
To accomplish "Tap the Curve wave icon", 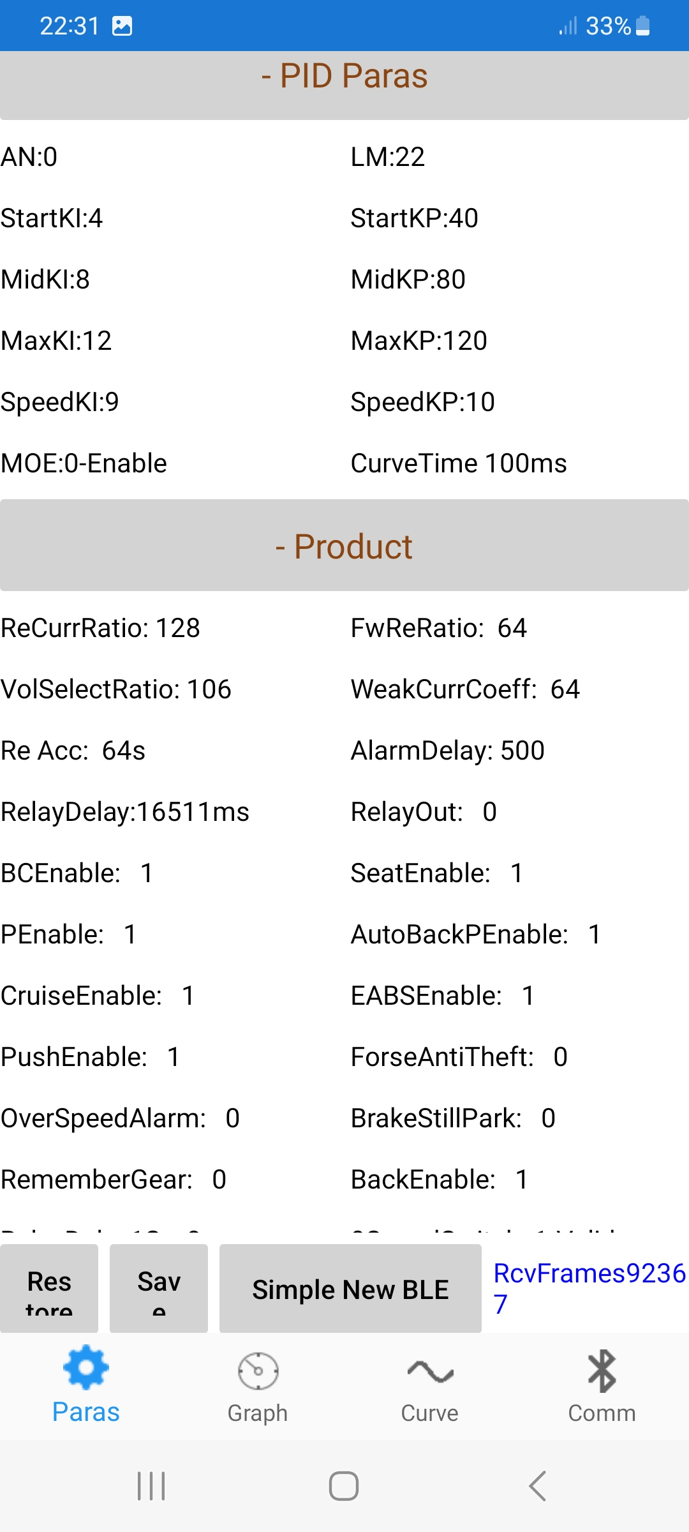I will point(430,1371).
